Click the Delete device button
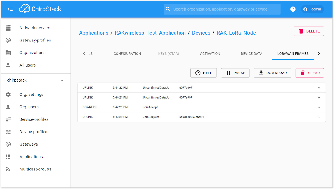This screenshot has width=334, height=189. click(x=309, y=31)
